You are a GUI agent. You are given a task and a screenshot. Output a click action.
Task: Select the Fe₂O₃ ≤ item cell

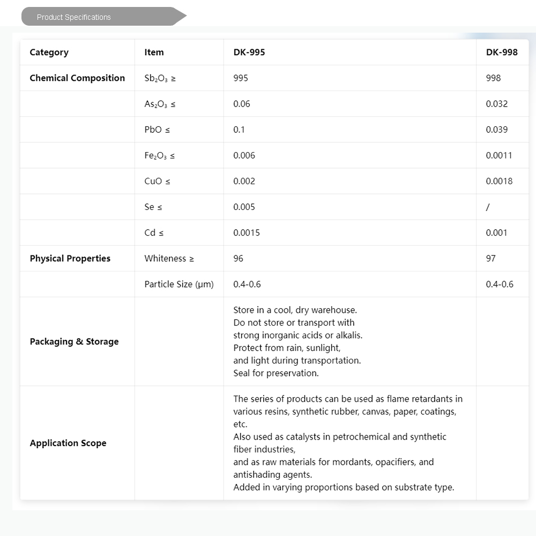point(159,156)
